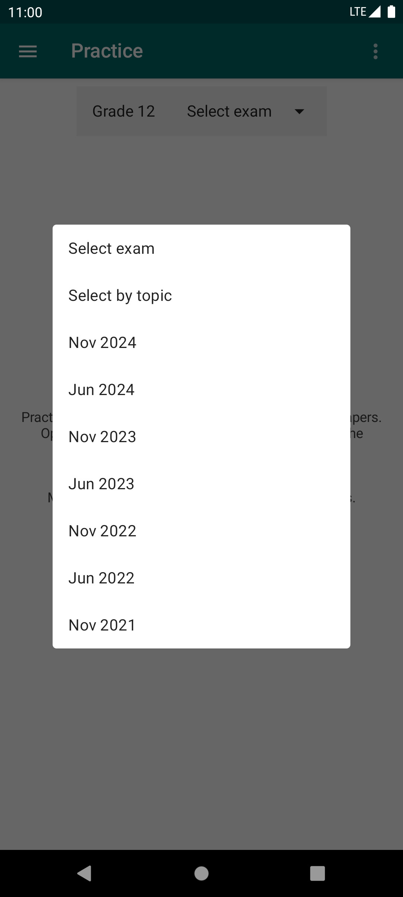Choose 'Select by topic' option
This screenshot has height=897, width=403.
click(201, 295)
